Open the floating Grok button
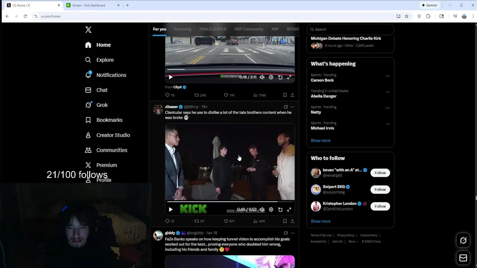The height and width of the screenshot is (268, 477). click(463, 240)
